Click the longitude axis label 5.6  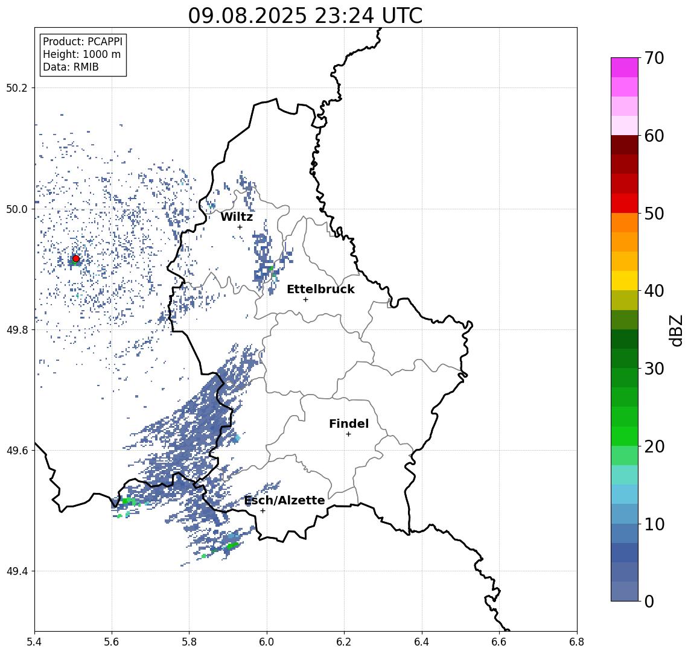(112, 642)
